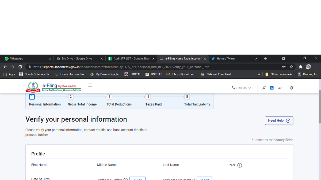Click the Profile section heading
Viewport: 321px width, 180px height.
coord(38,154)
